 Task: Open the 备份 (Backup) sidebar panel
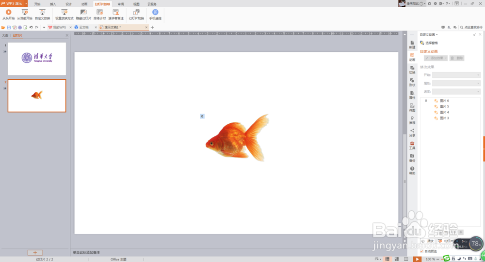[x=412, y=158]
